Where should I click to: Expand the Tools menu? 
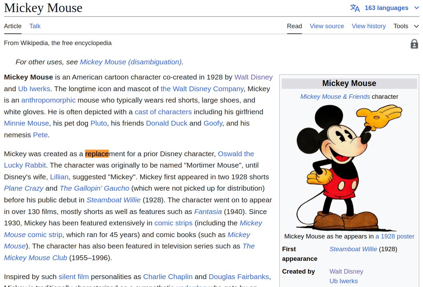click(x=406, y=26)
